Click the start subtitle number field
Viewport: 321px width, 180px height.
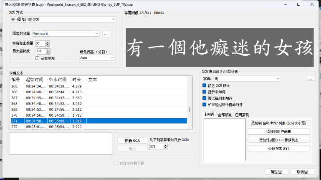[x=157, y=147]
